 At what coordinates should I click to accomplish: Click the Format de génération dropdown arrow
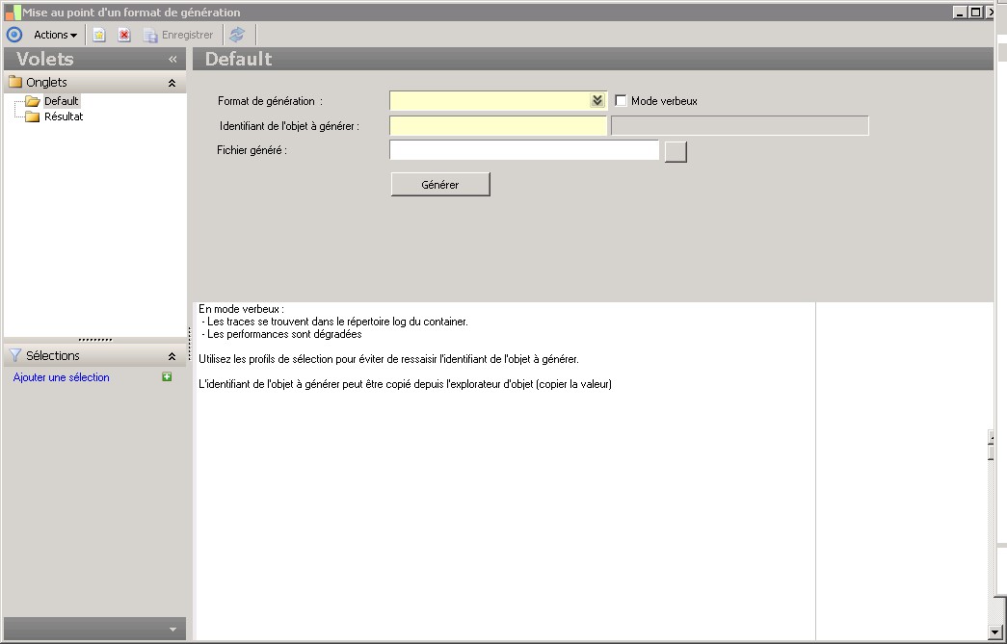click(x=597, y=101)
